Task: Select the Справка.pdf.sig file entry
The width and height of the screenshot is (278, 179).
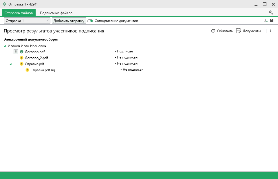Action: pyautogui.click(x=43, y=70)
